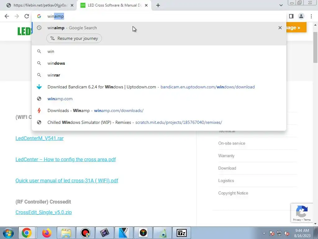Open How to config cross area PDF

66,159
